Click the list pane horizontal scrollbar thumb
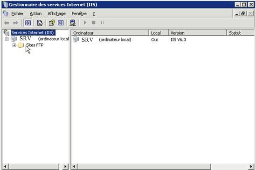 coord(144,166)
